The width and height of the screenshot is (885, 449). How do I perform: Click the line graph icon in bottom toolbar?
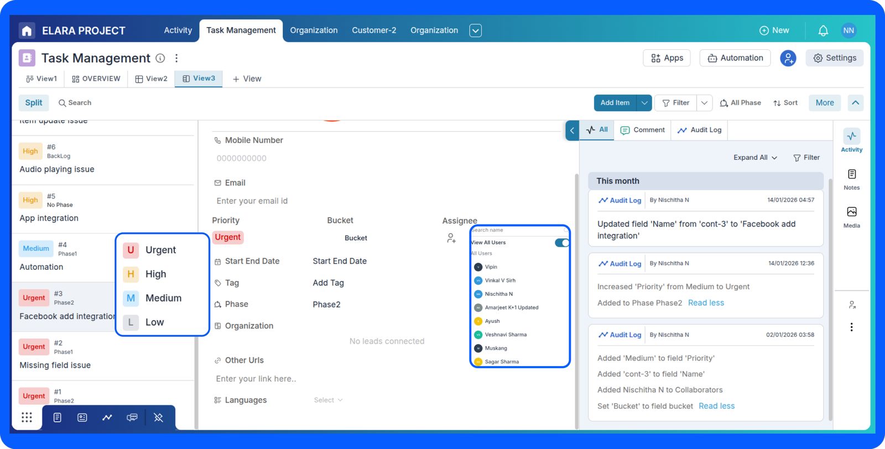pyautogui.click(x=107, y=417)
